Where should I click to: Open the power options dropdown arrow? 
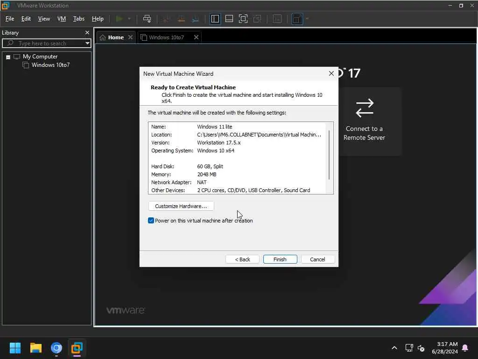pyautogui.click(x=129, y=19)
